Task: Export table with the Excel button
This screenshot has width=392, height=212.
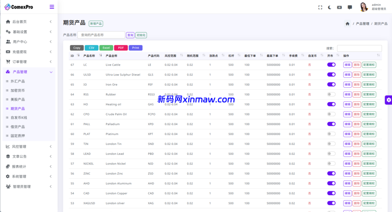Action: (x=106, y=48)
